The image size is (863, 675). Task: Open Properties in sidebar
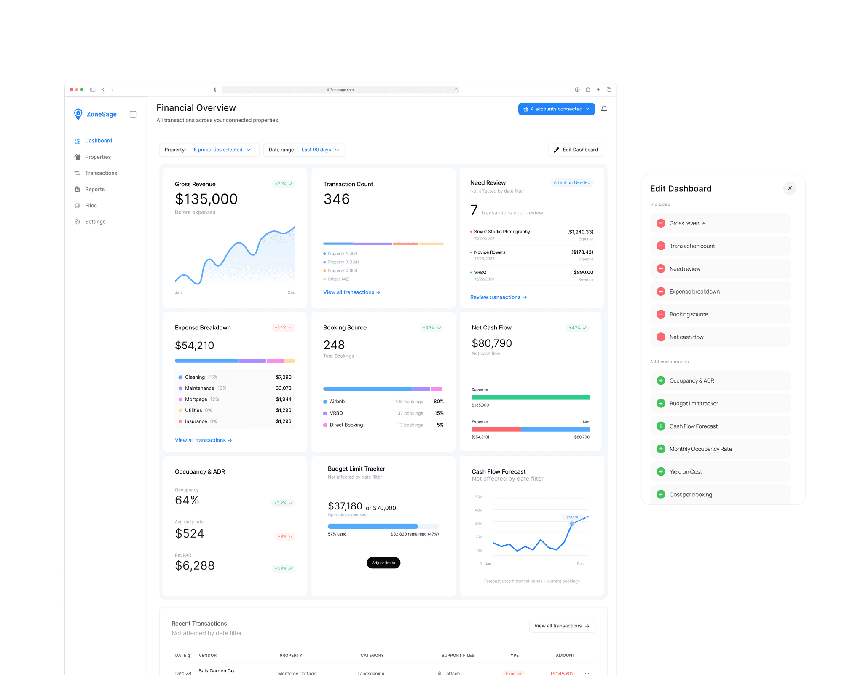tap(93, 157)
